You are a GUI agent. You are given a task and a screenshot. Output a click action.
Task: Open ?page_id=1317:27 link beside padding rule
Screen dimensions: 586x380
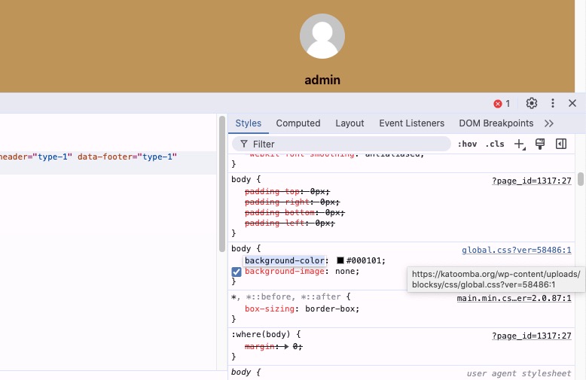532,181
